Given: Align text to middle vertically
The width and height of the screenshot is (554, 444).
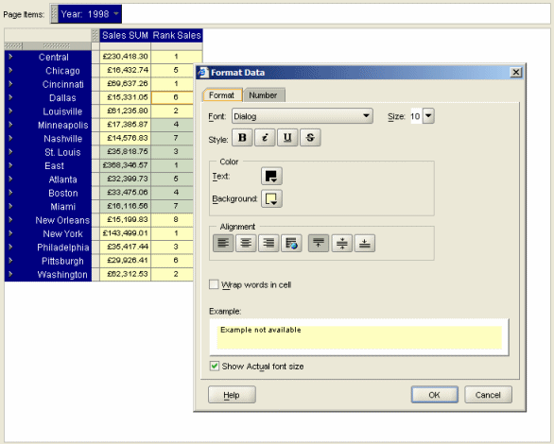Looking at the screenshot, I should pyautogui.click(x=341, y=243).
